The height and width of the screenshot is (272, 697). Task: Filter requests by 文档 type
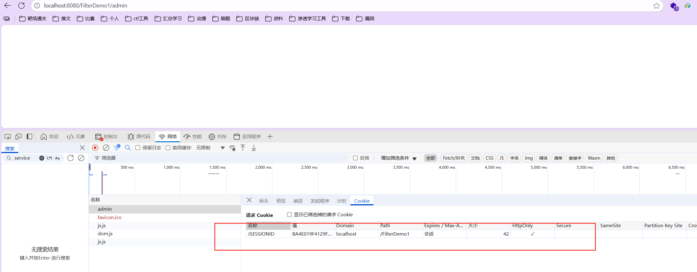[x=475, y=158]
